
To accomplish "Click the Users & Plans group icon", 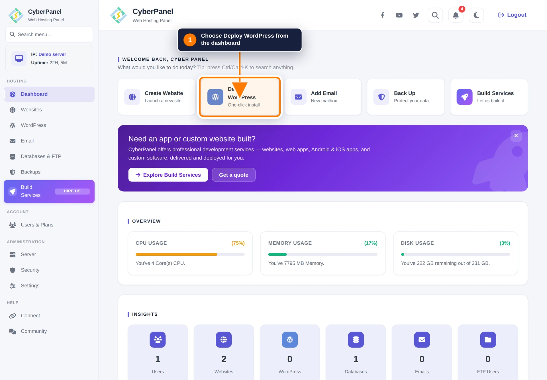I will coord(13,225).
